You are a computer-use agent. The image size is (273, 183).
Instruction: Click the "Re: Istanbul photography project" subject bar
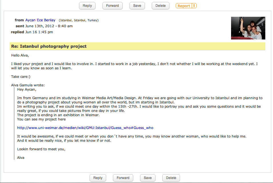point(48,46)
